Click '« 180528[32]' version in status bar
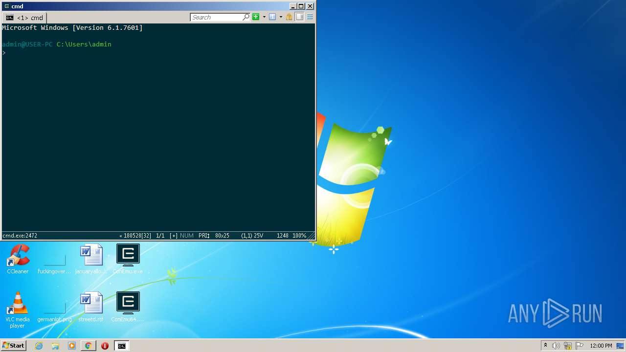Viewport: 626px width, 352px height. point(135,236)
